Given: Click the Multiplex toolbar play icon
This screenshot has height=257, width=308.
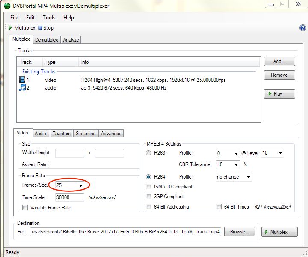Looking at the screenshot, I should pyautogui.click(x=10, y=28).
